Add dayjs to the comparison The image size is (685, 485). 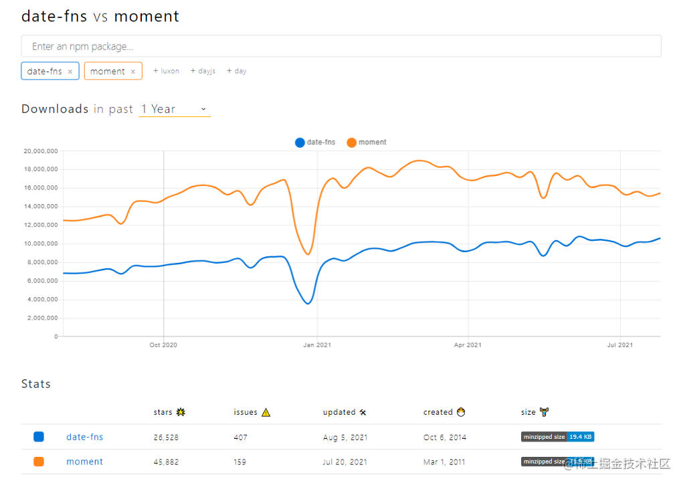(203, 70)
